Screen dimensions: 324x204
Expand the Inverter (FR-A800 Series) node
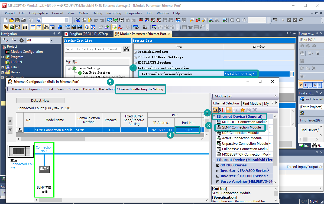(x=218, y=171)
